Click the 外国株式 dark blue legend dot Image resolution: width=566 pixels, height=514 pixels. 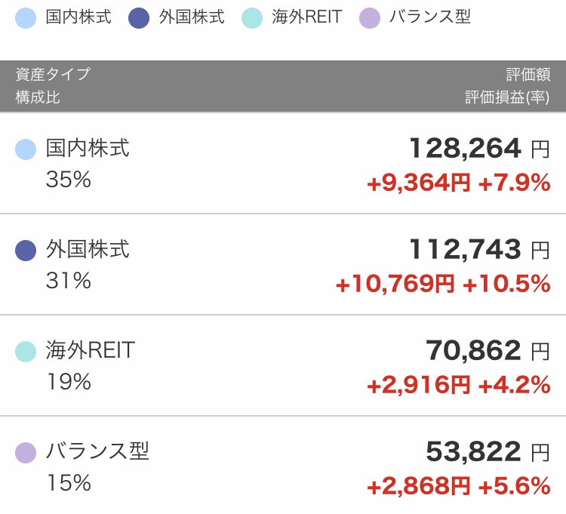pyautogui.click(x=139, y=17)
